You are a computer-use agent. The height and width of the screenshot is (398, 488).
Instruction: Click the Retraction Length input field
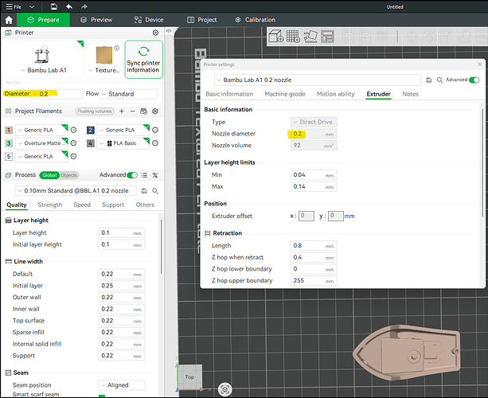point(314,245)
